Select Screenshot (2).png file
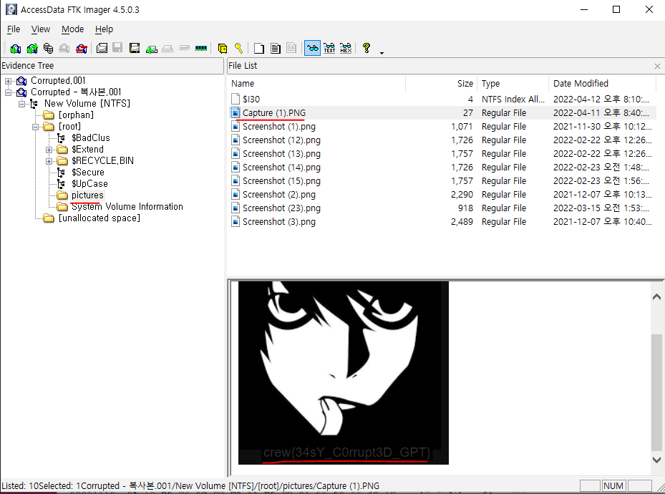Screen dimensions: 665x494 [441, 194]
